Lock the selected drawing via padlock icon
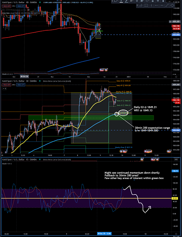Image resolution: width=182 pixels, height=237 pixels. [x=152, y=1]
